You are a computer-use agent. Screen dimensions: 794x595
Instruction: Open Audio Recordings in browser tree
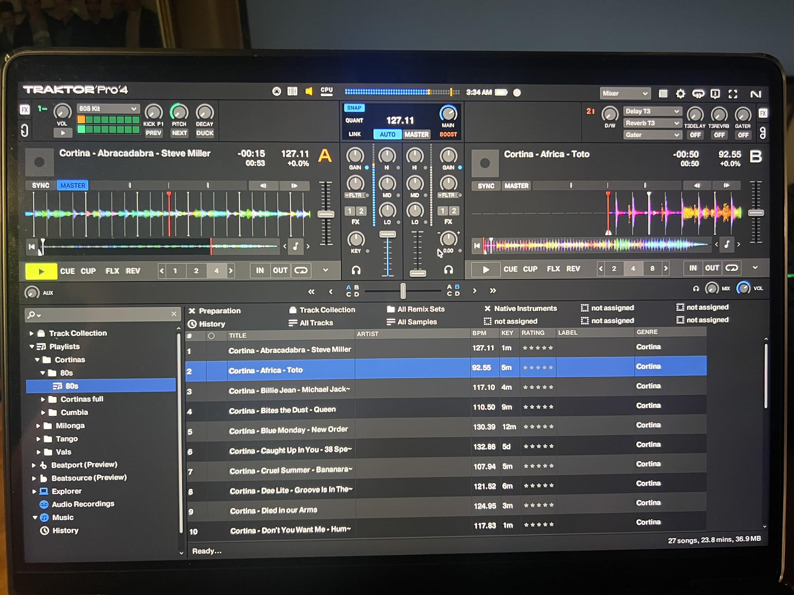(x=77, y=504)
